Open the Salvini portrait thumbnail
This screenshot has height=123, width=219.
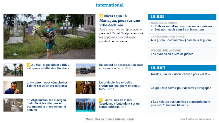pos(13,87)
